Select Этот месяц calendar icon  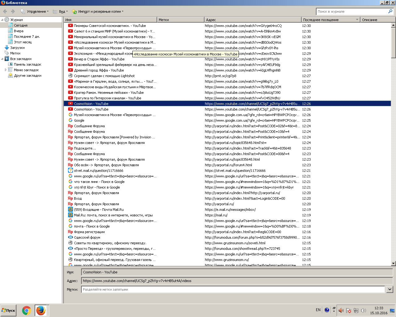click(x=11, y=42)
